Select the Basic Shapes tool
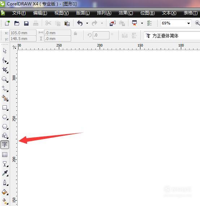The image size is (200, 206). click(5, 136)
